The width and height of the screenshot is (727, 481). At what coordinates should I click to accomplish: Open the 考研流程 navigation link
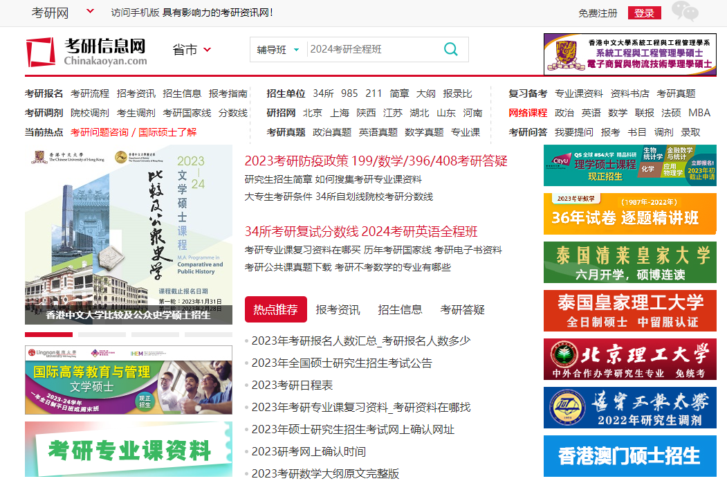[x=90, y=93]
